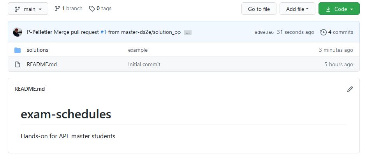This screenshot has height=160, width=366.
Task: Click the pencil icon to edit README
Action: 350,89
